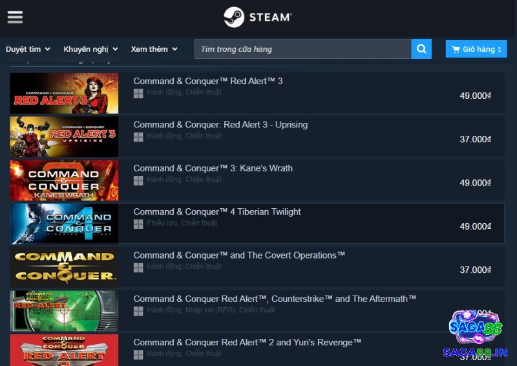Click the 37.000₫ price of Uprising

(476, 140)
